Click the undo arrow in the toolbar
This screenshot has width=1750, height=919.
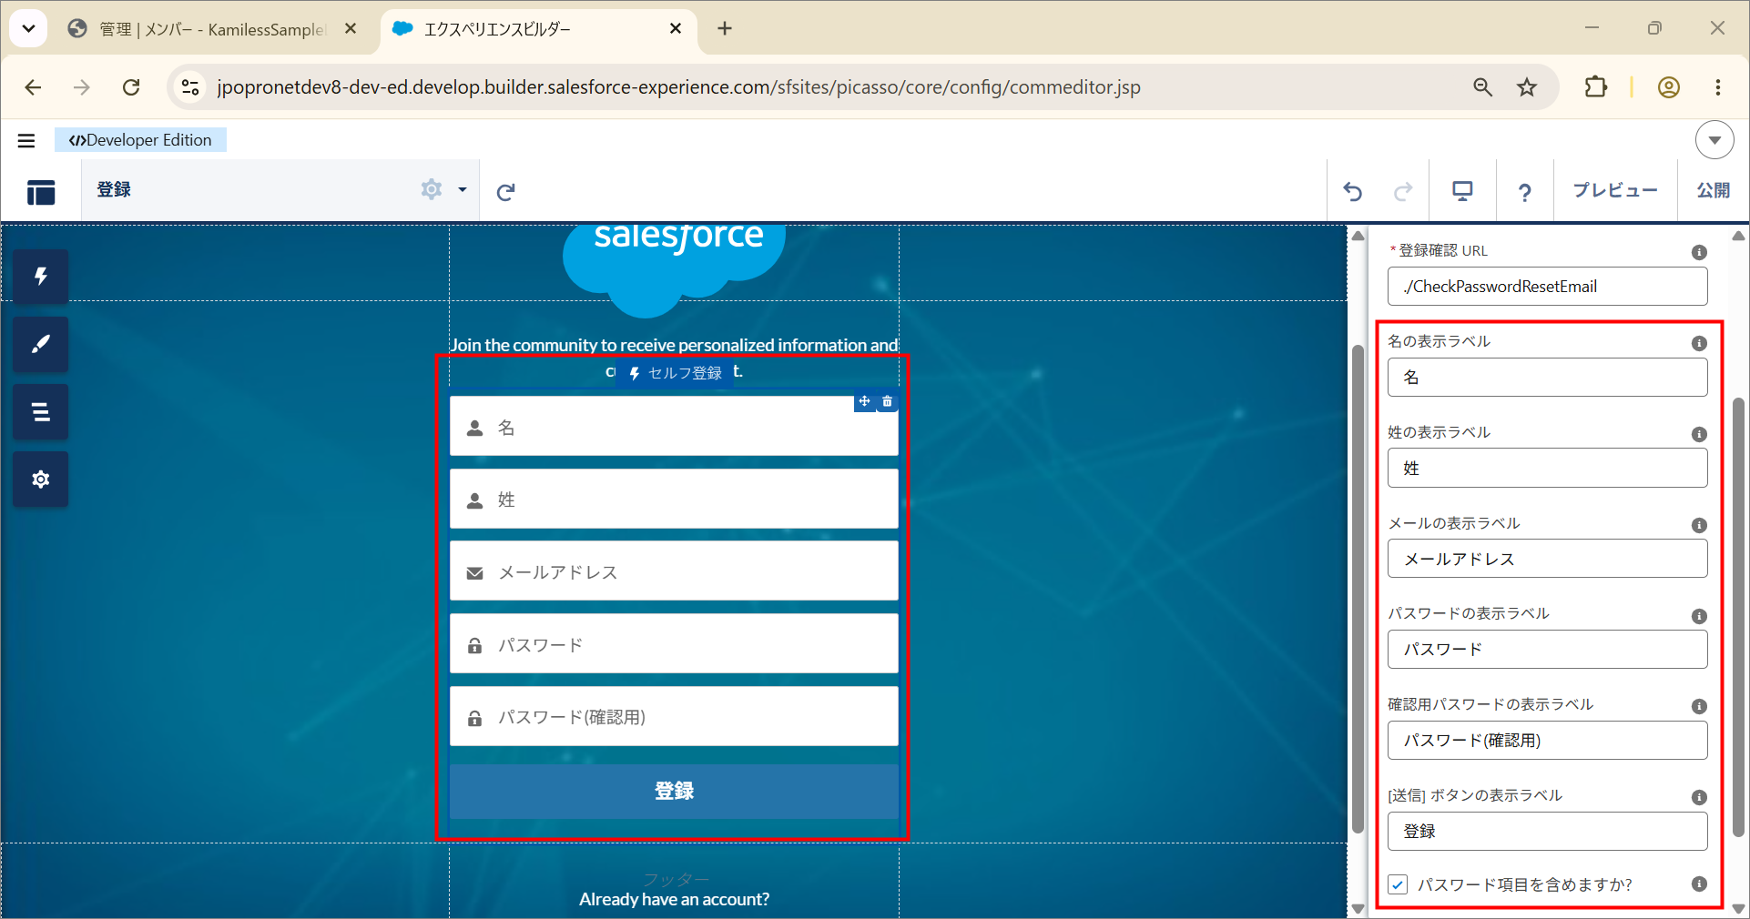[x=1352, y=191]
